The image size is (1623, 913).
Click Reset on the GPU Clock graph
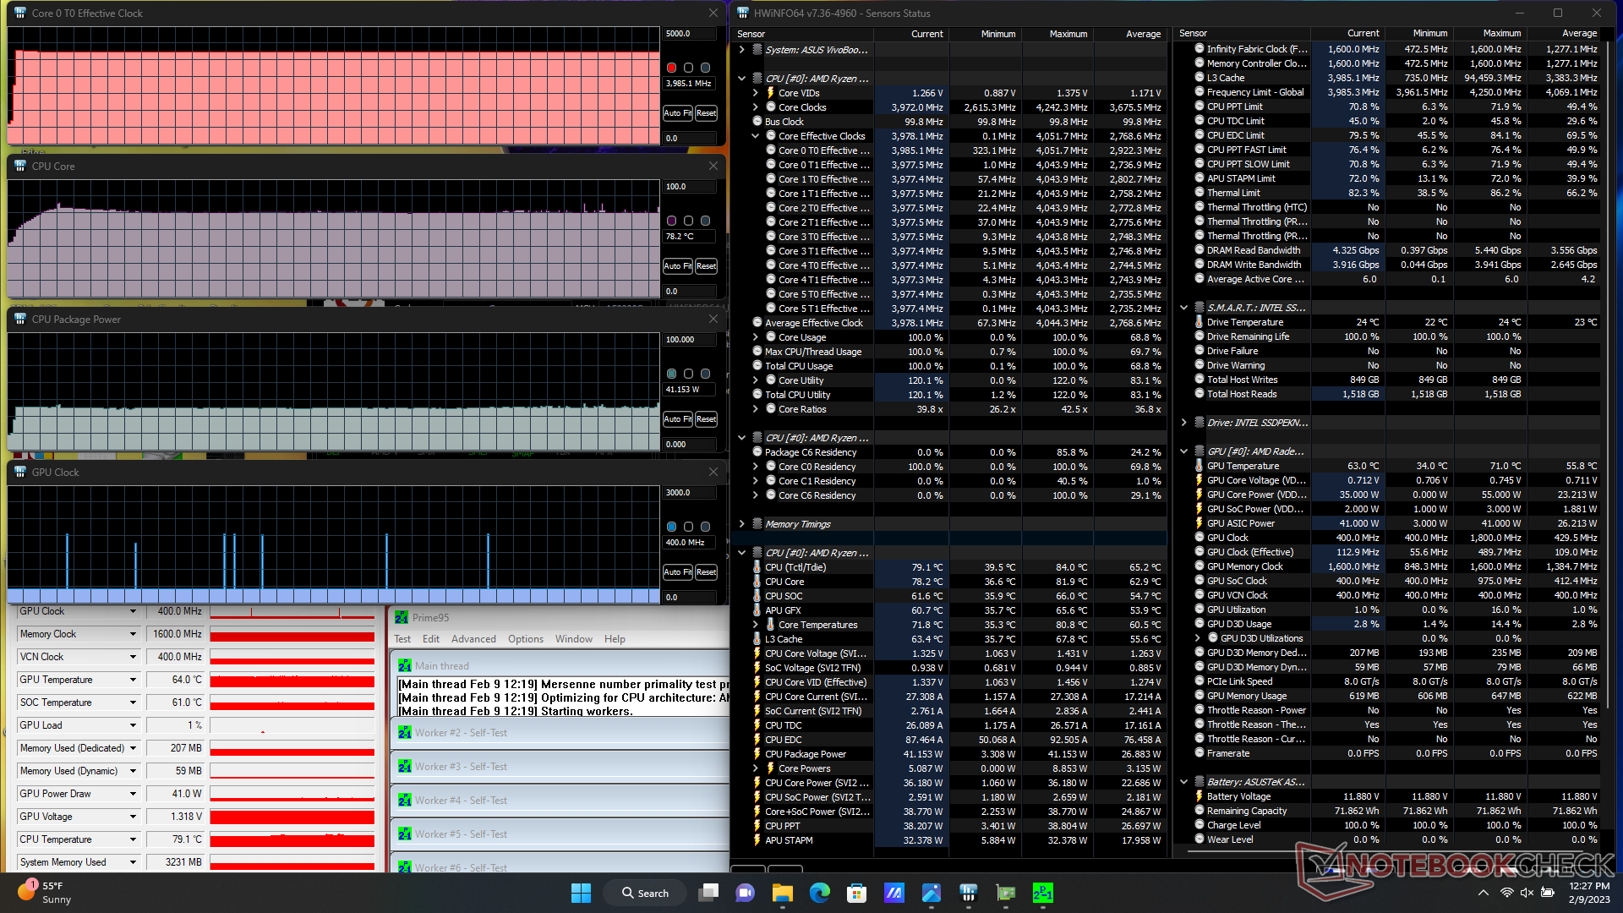tap(706, 572)
